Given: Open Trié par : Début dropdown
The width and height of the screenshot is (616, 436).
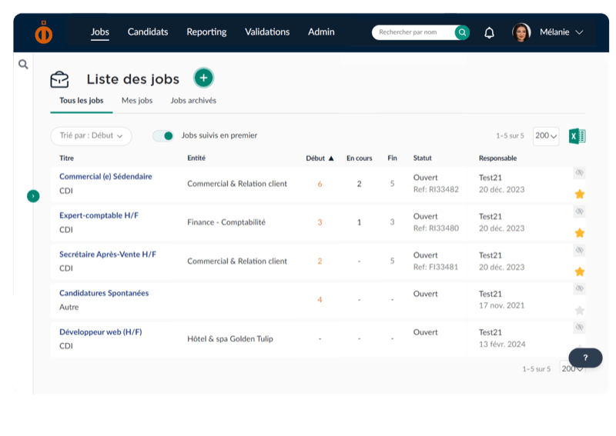Looking at the screenshot, I should pyautogui.click(x=91, y=136).
